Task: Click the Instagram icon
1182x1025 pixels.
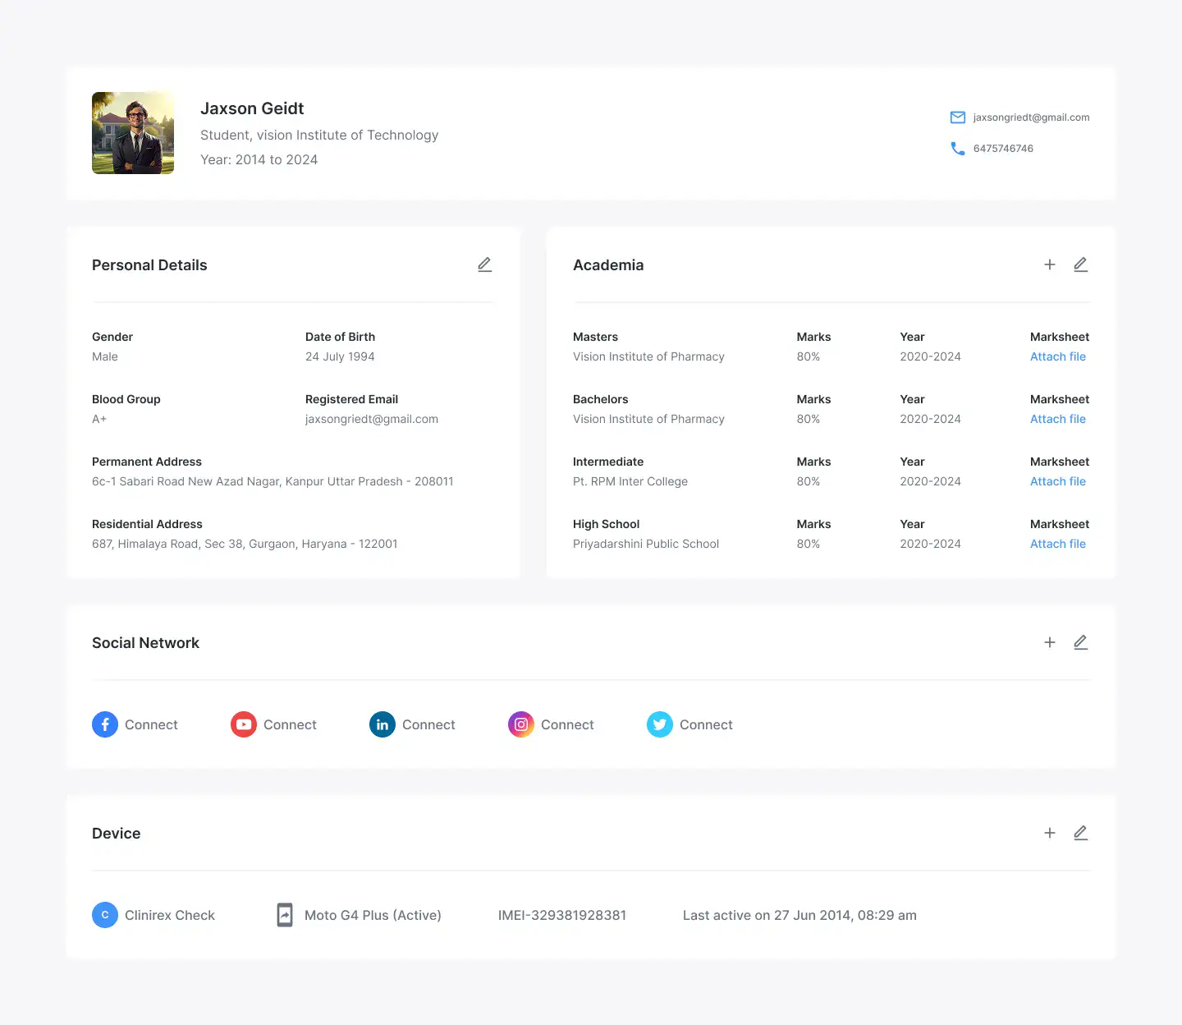Action: (521, 724)
